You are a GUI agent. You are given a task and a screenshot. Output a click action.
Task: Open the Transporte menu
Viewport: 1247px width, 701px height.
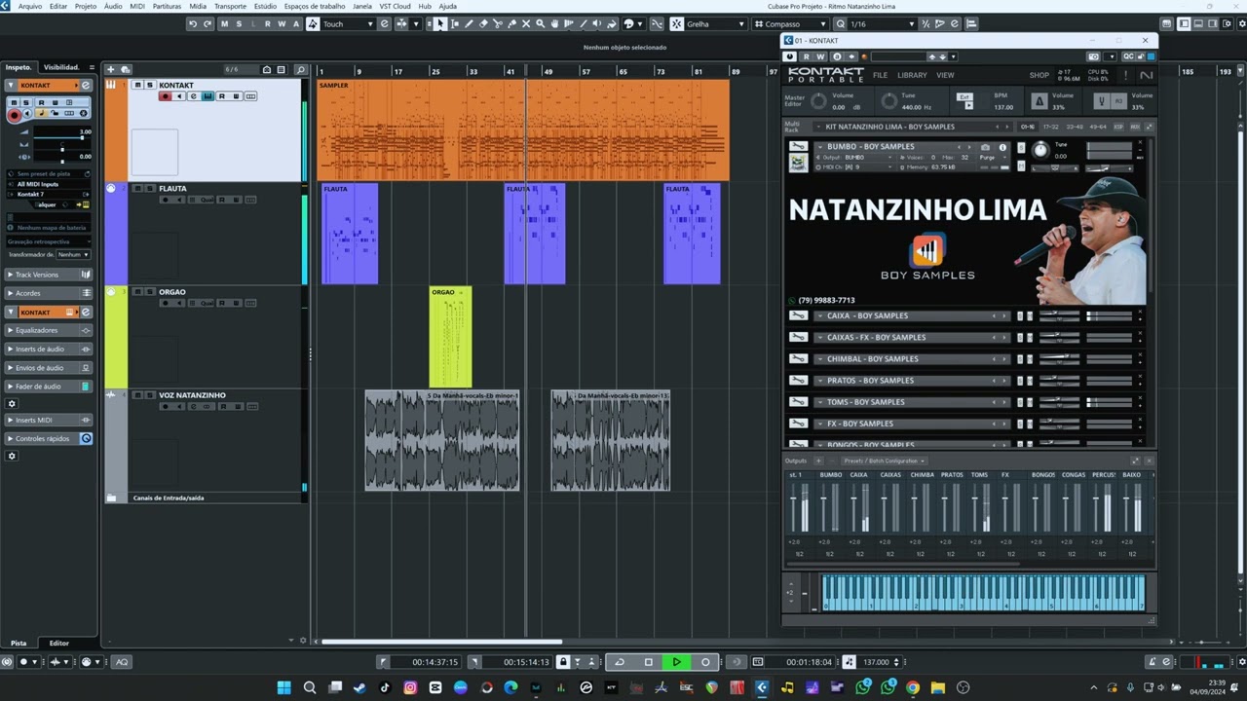[230, 6]
